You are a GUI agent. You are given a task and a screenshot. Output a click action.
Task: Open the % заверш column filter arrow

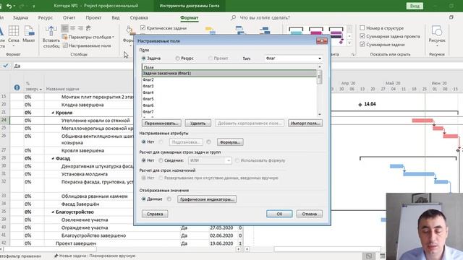click(41, 89)
